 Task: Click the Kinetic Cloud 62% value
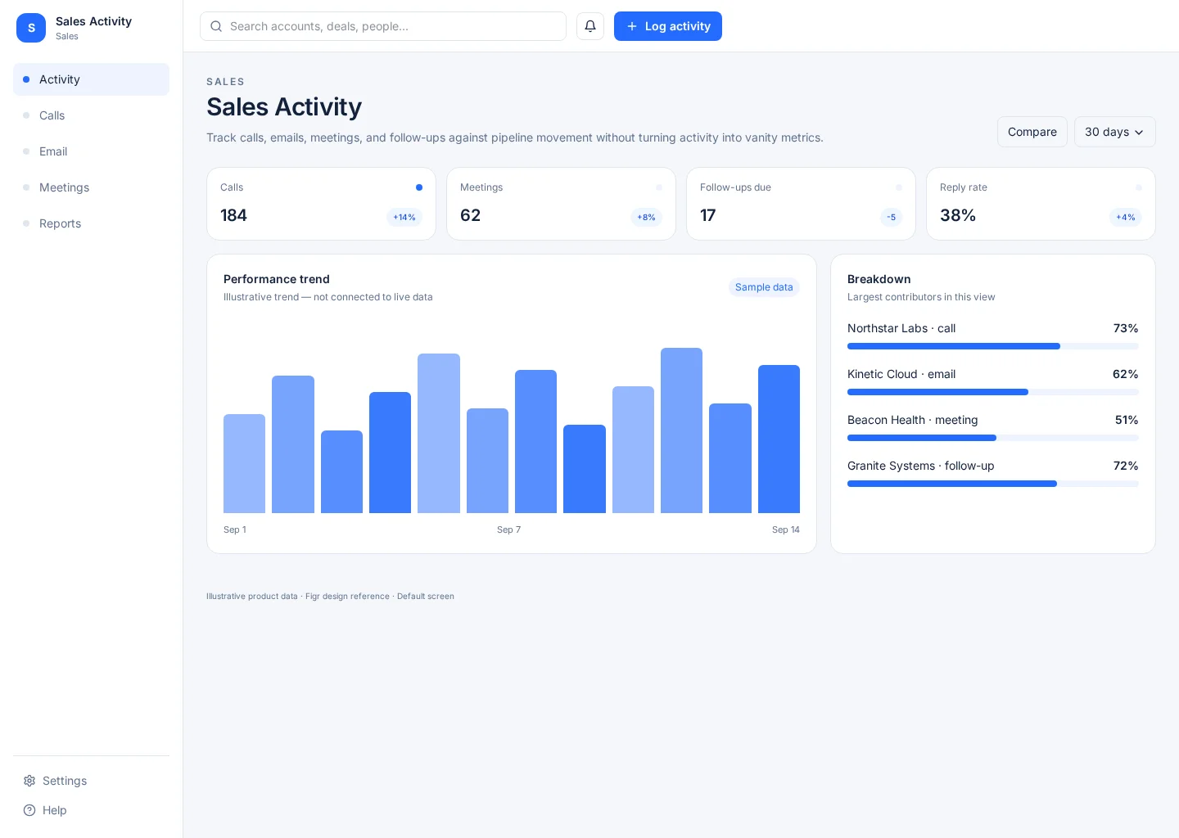(x=1126, y=374)
